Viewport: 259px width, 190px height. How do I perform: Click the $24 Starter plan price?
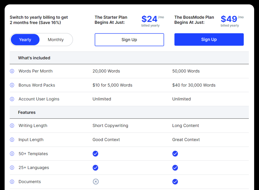tap(149, 19)
